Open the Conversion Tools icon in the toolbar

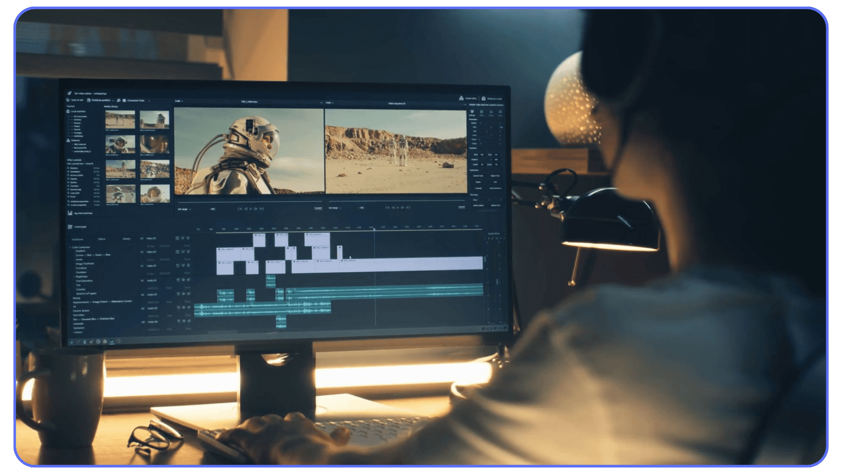[x=124, y=101]
